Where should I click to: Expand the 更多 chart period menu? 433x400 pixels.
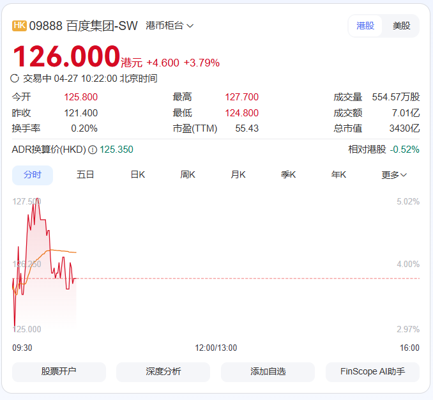click(x=394, y=175)
